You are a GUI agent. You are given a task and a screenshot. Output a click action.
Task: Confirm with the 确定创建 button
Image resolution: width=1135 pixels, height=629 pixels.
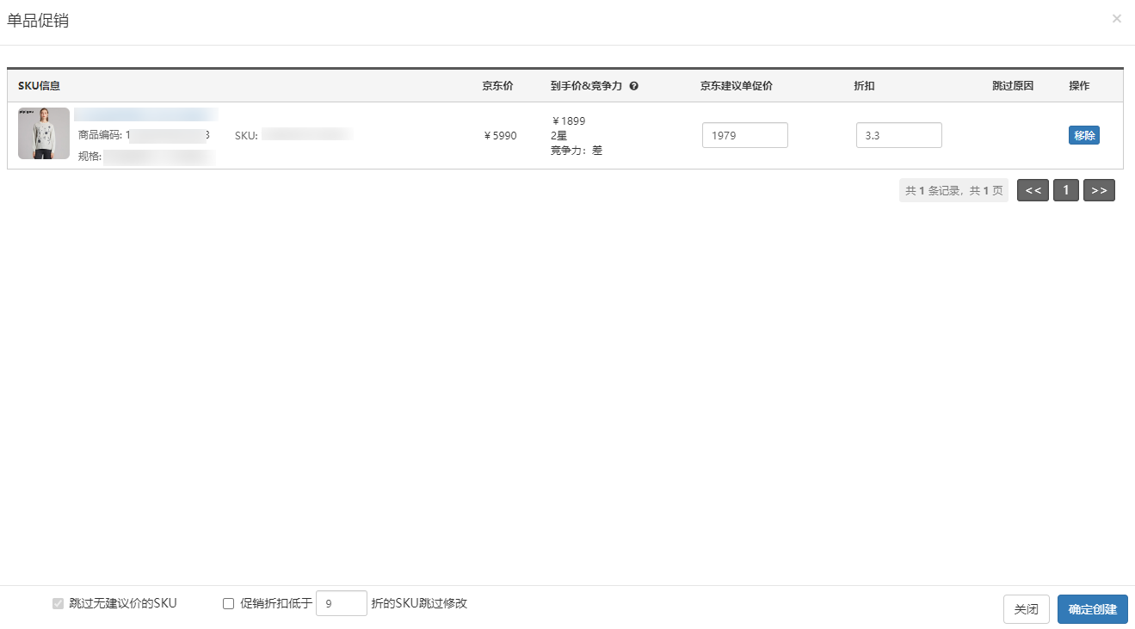[1092, 609]
